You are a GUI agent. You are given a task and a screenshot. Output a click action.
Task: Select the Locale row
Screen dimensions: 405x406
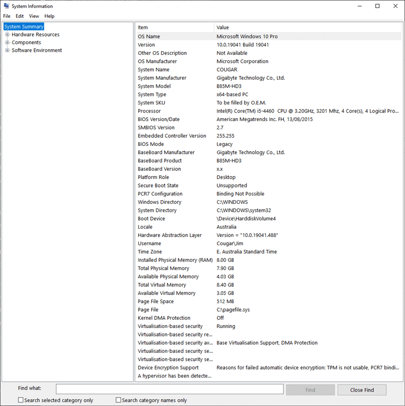(269, 227)
